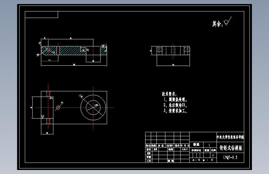Viewport: 269px width, 174px height.
Task: Select the title text 铰链式钻模板
Action: point(231,148)
